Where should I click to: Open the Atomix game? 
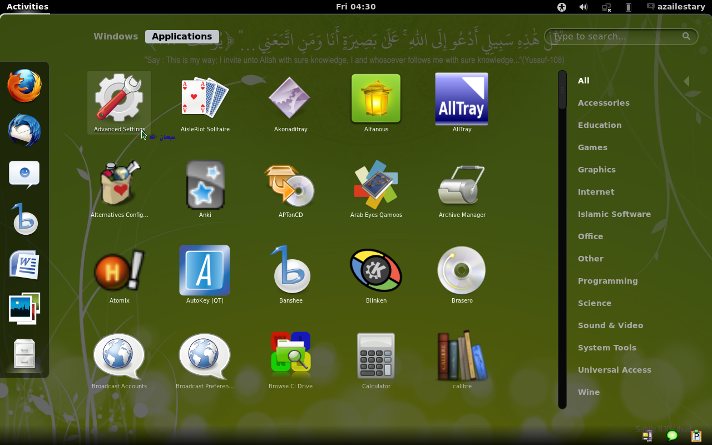click(x=119, y=270)
